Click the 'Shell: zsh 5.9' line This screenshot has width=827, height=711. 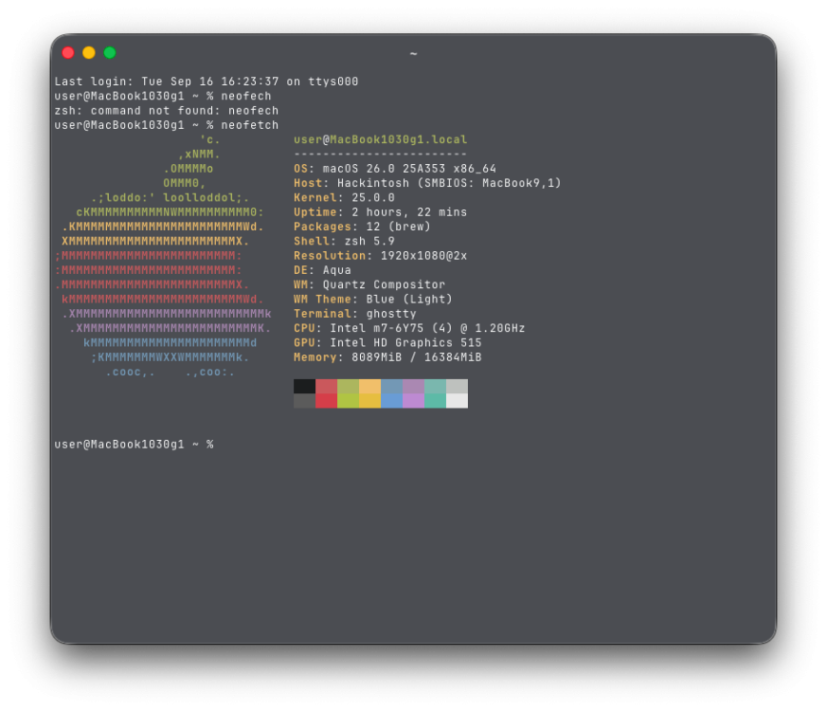point(344,241)
